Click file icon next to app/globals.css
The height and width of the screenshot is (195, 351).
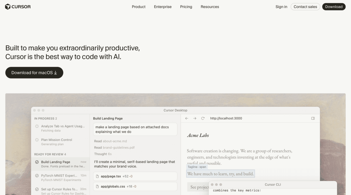97,186
